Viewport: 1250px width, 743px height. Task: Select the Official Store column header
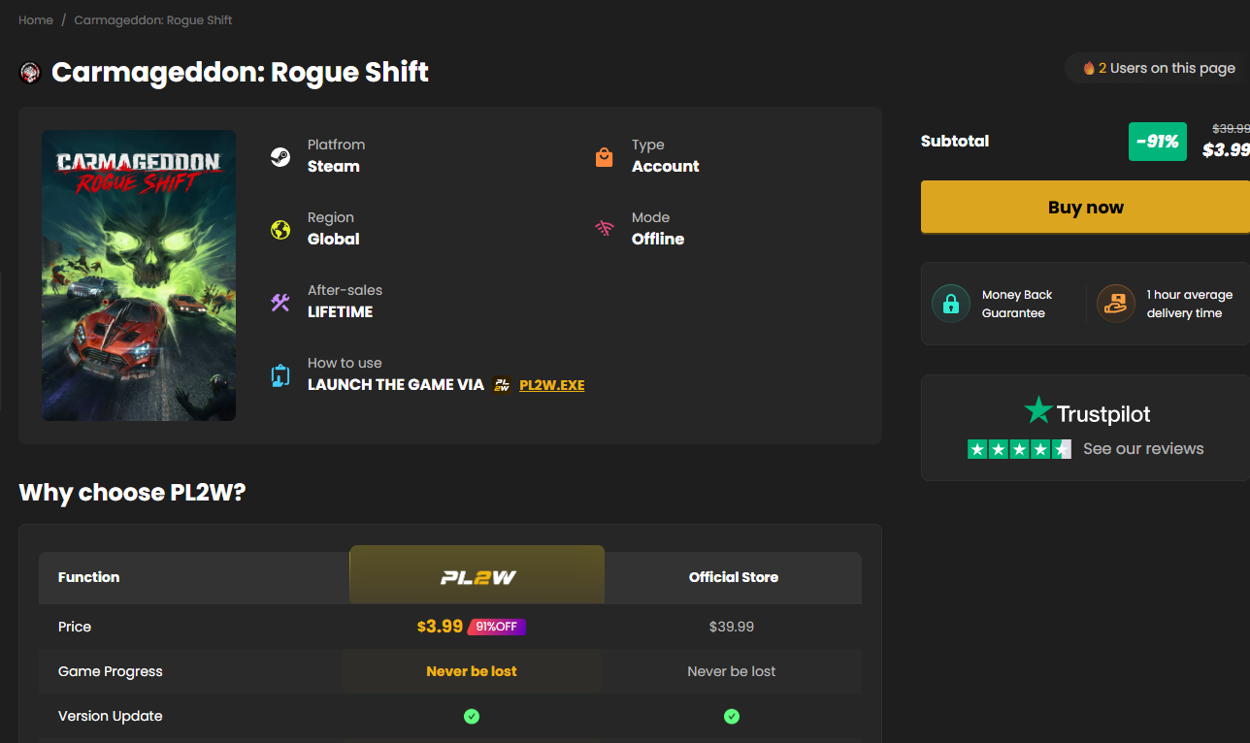pos(734,577)
